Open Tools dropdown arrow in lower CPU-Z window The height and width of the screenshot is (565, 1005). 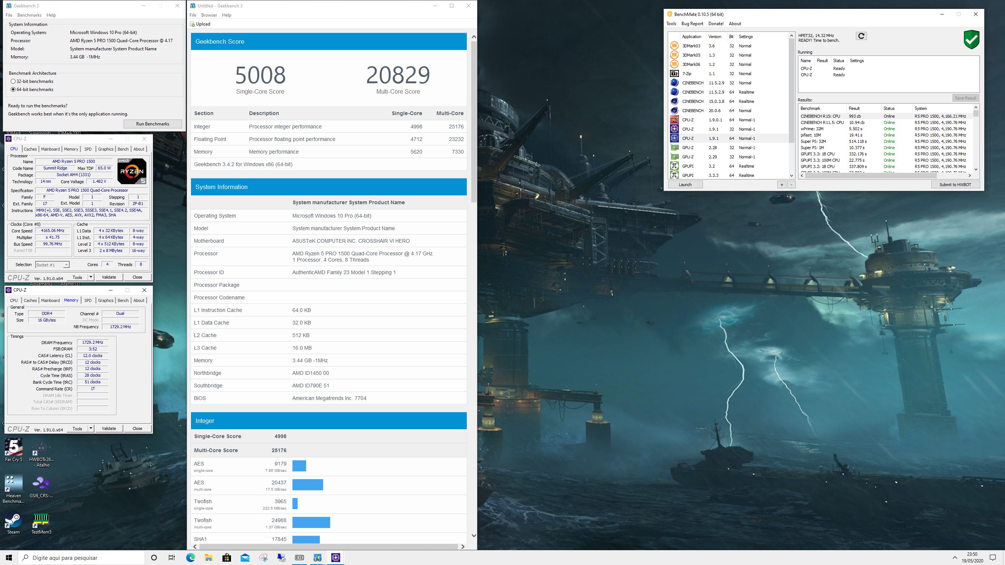tap(91, 428)
